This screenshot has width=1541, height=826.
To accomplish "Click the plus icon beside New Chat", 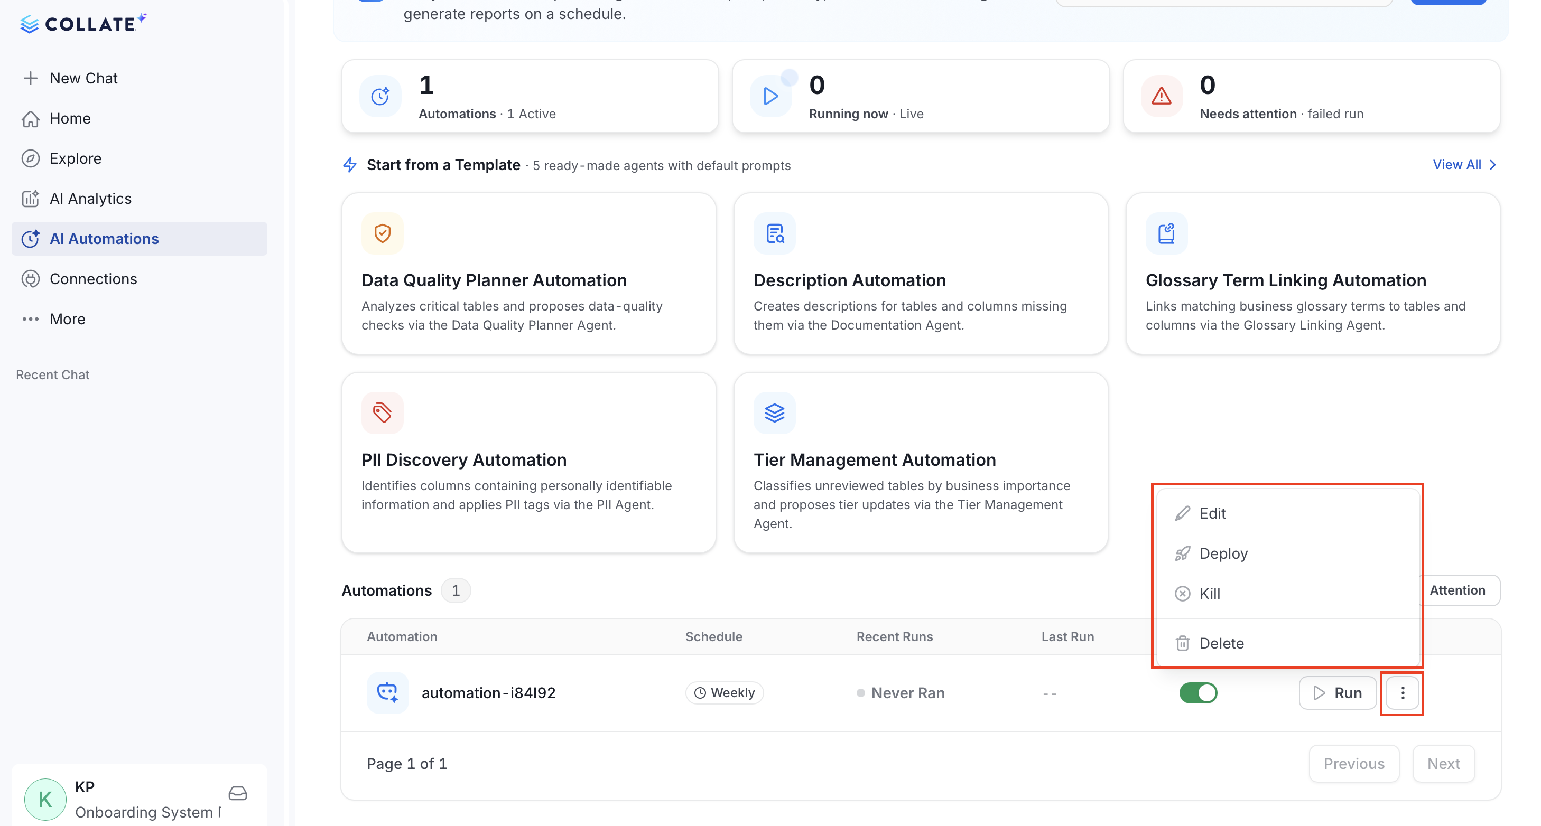I will (31, 78).
